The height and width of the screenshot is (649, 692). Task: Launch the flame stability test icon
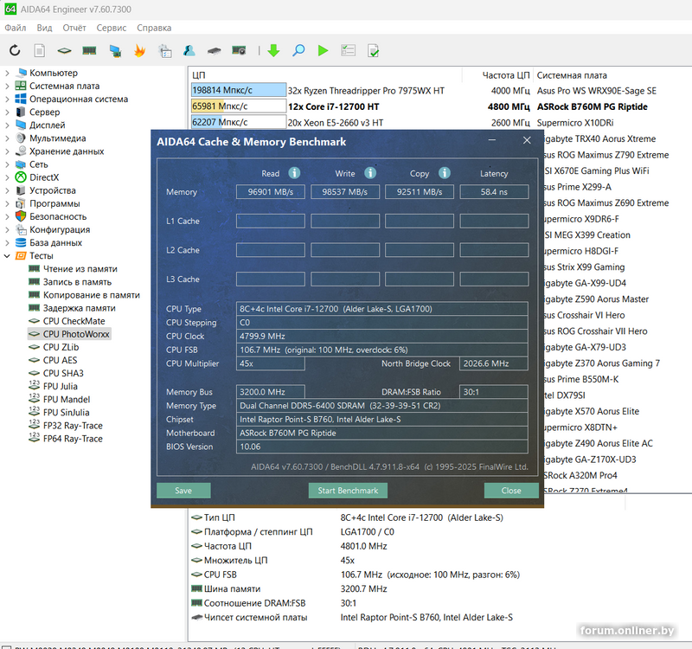[x=140, y=51]
